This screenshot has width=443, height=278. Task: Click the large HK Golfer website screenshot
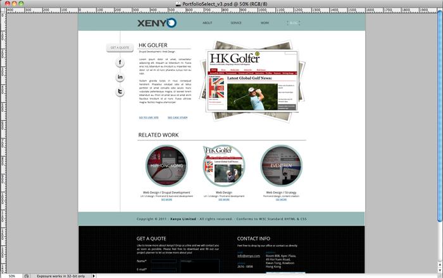pos(253,82)
